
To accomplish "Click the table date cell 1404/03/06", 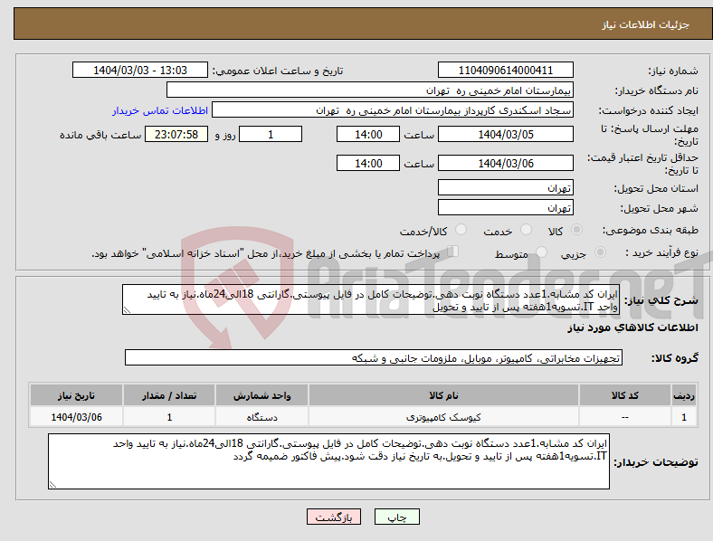I will tap(76, 417).
